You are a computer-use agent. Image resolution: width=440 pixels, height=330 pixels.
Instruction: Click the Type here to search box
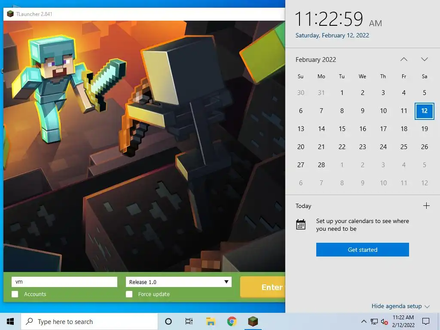(89, 321)
